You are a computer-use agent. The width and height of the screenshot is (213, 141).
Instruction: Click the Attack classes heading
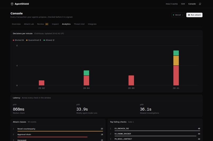coord(20,122)
